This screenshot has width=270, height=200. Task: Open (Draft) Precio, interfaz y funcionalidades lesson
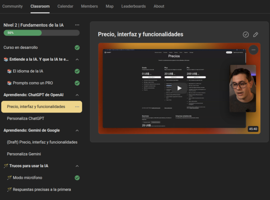tap(42, 142)
